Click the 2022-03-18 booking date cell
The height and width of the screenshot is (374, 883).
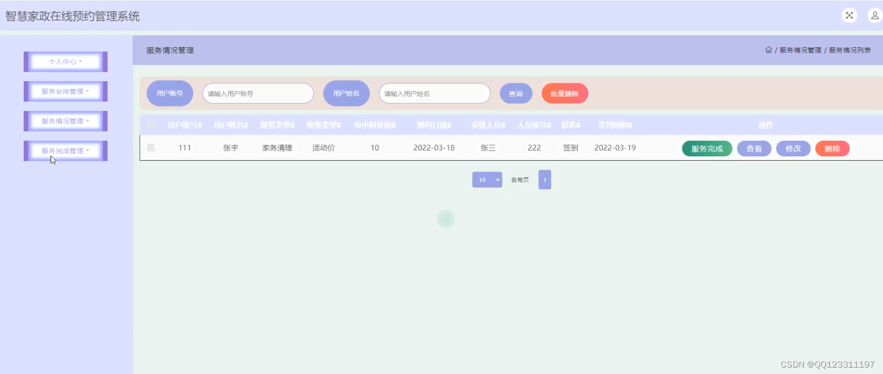pos(434,148)
